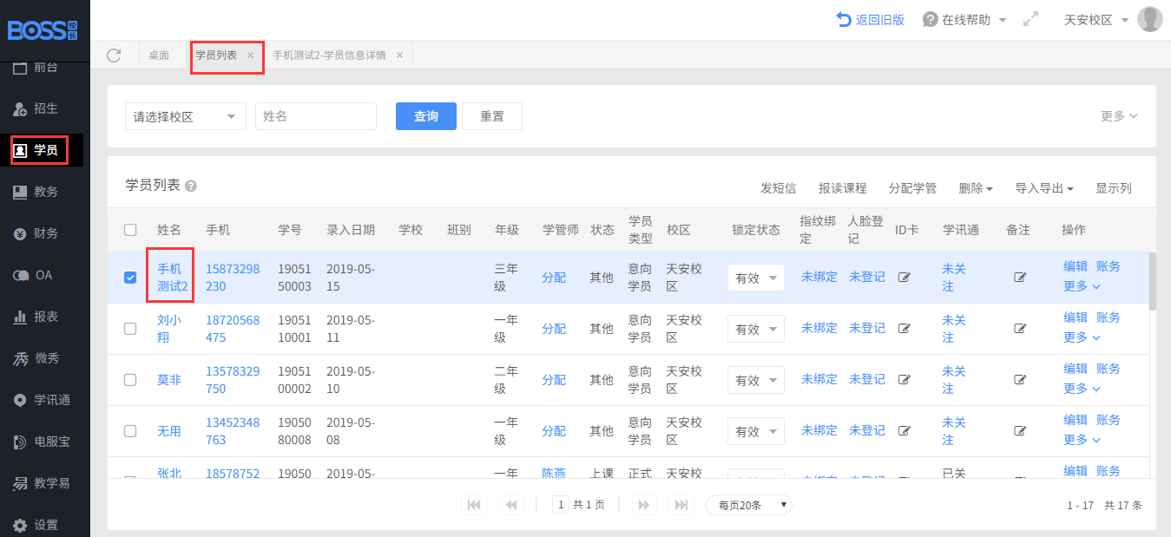Go to the last page of results
1171x537 pixels.
coord(682,505)
